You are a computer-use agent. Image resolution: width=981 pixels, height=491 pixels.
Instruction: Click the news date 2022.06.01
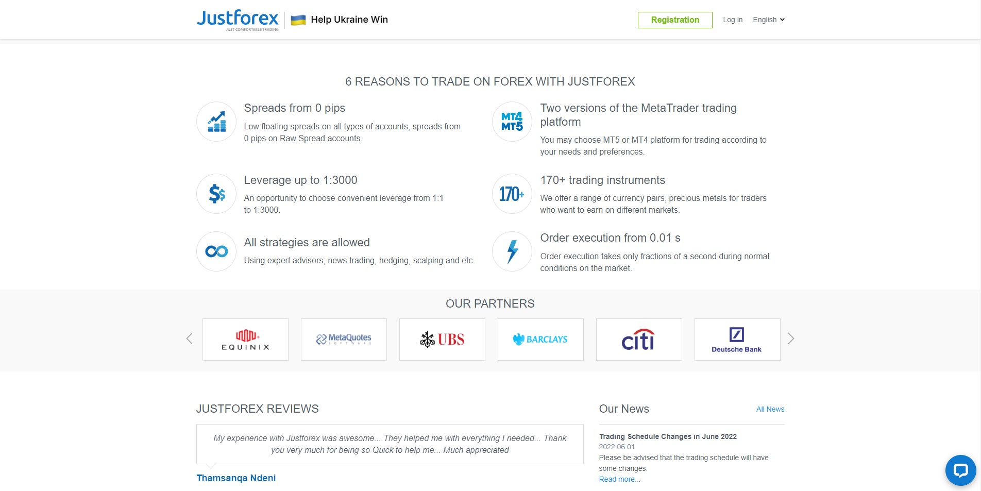[x=617, y=447]
